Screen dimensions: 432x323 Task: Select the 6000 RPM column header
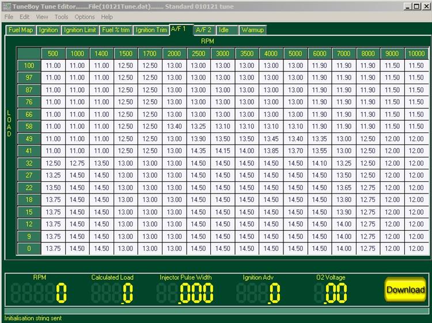(x=319, y=54)
